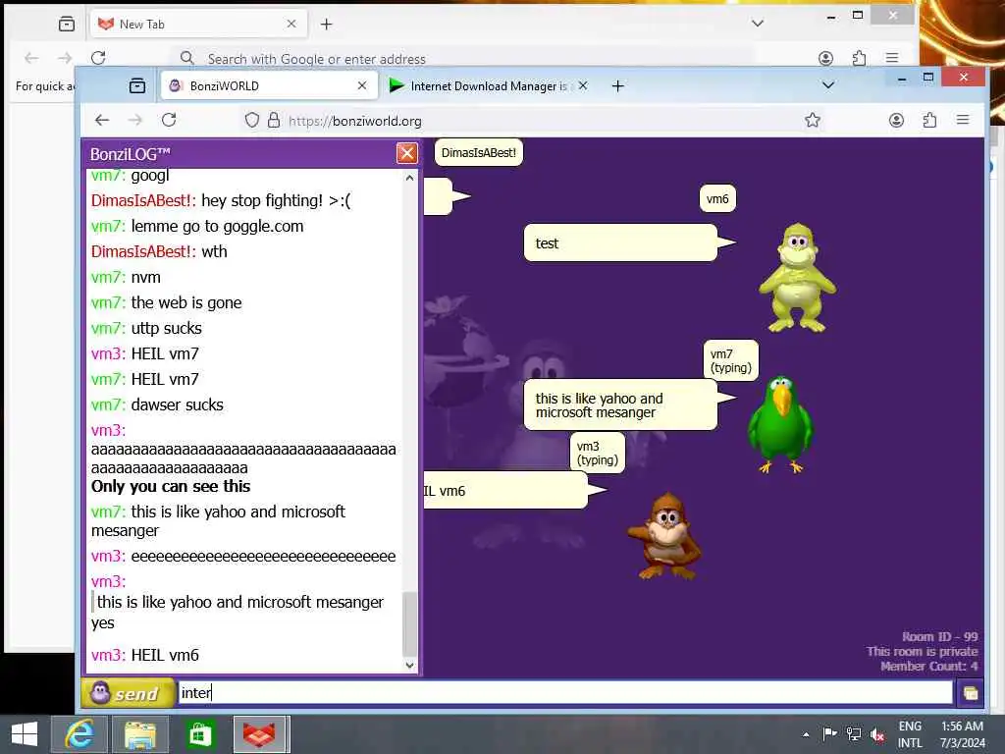Go forward in the front browser window
Viewport: 1005px width, 754px height.
pos(135,120)
